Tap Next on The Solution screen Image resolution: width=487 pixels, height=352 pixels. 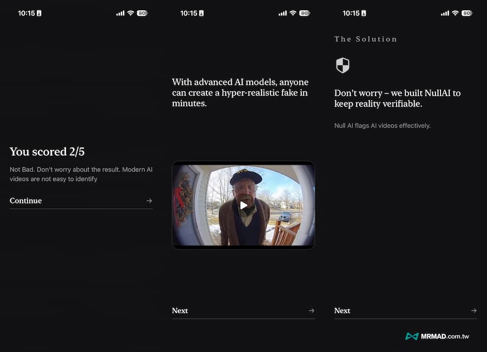(342, 310)
